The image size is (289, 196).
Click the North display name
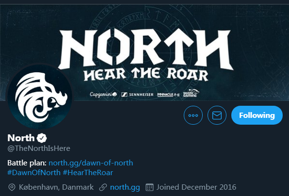click(21, 138)
